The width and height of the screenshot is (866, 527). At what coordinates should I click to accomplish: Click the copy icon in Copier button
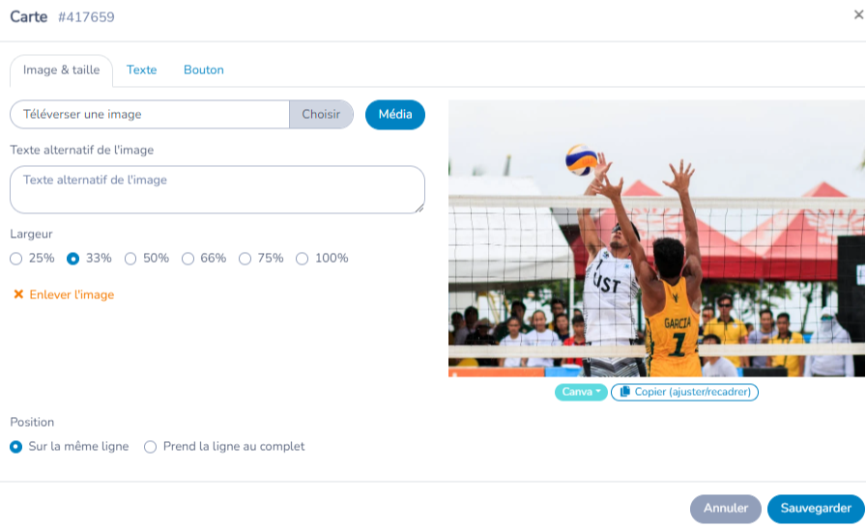coord(624,392)
